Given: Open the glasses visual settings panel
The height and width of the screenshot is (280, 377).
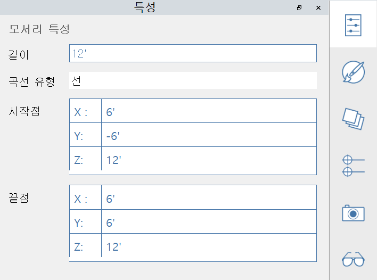Looking at the screenshot, I should tap(353, 259).
